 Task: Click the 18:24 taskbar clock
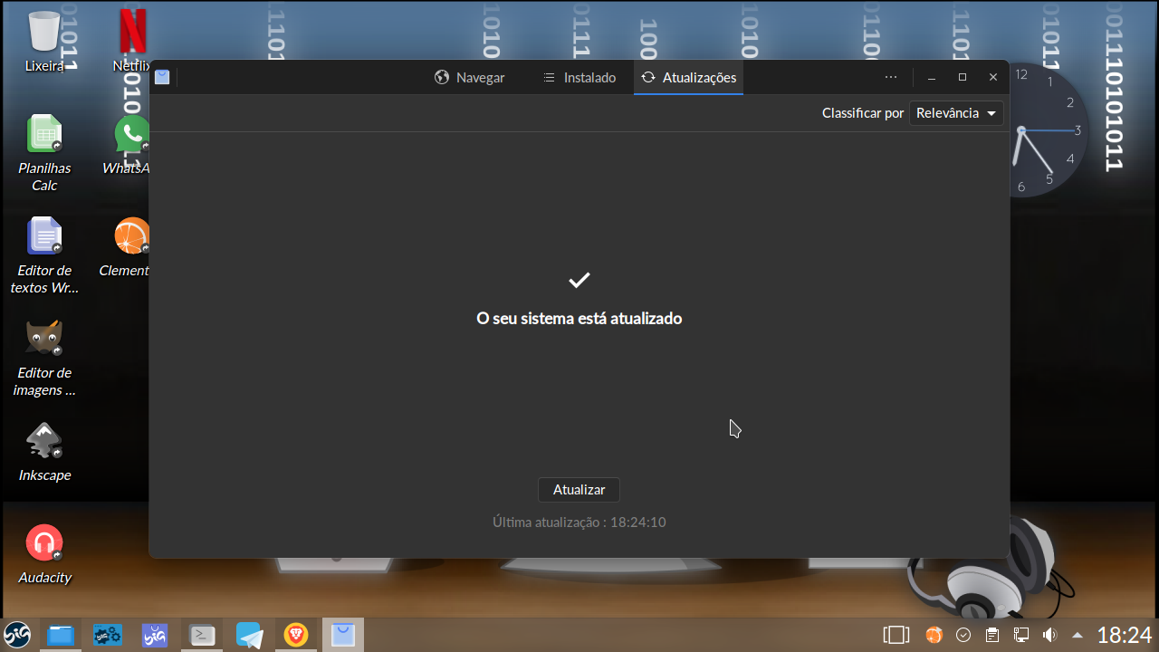(1125, 635)
